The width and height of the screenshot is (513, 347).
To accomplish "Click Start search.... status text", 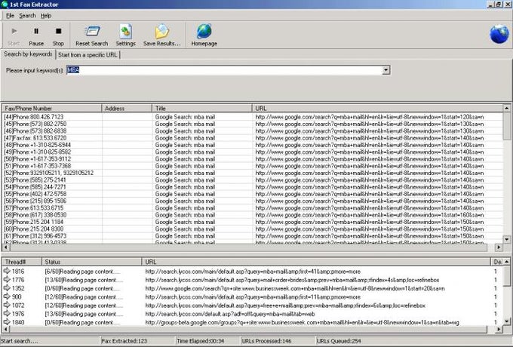I will [x=20, y=341].
